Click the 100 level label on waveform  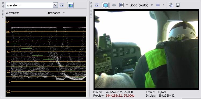click(8, 32)
